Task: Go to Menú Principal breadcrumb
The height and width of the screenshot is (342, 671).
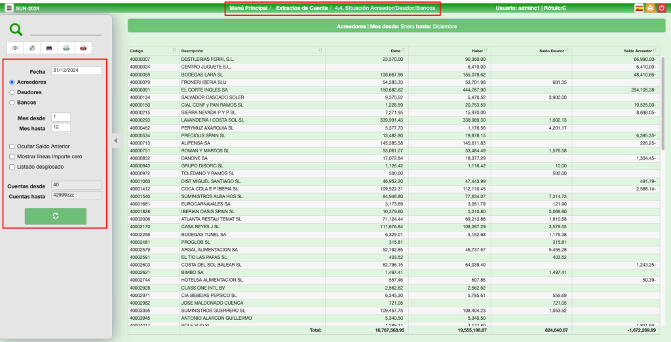Action: tap(248, 8)
